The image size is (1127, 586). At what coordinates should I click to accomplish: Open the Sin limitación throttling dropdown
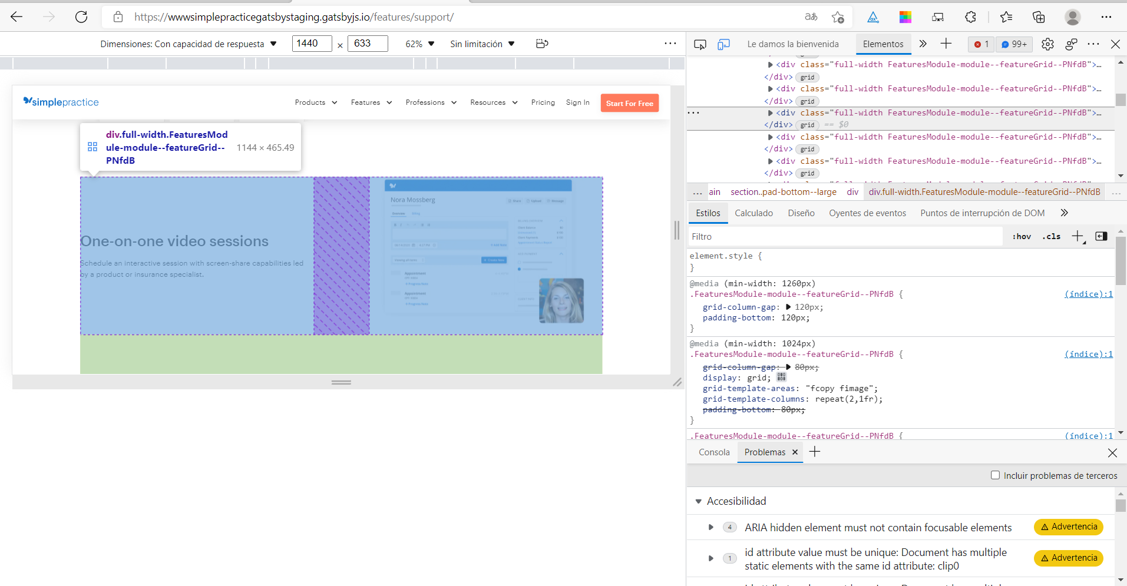[x=482, y=44]
